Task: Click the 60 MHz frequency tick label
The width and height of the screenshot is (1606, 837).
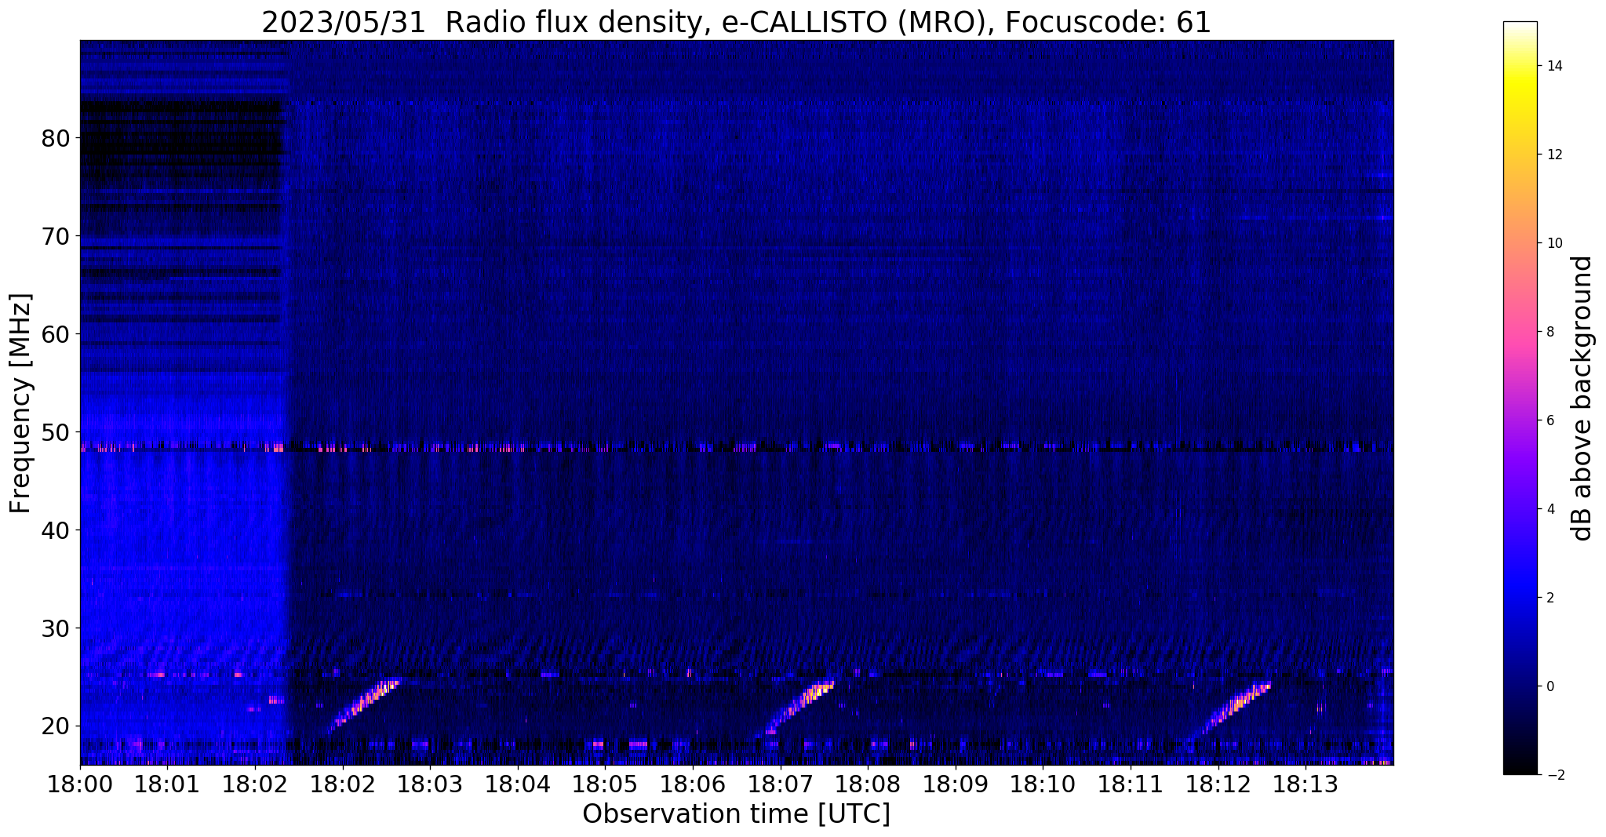Action: coord(56,334)
